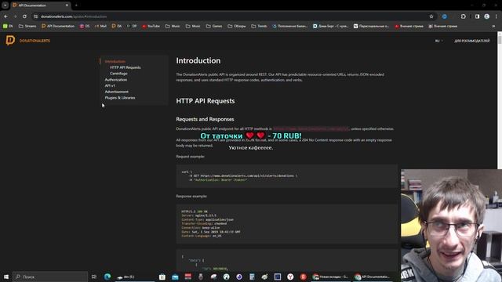Viewport: 502px width, 282px height.
Task: Open Task View on the taskbar
Action: [94, 277]
